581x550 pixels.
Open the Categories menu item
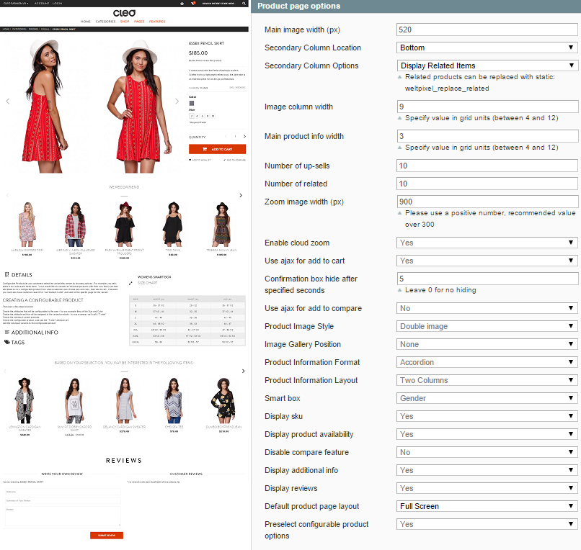pyautogui.click(x=105, y=22)
